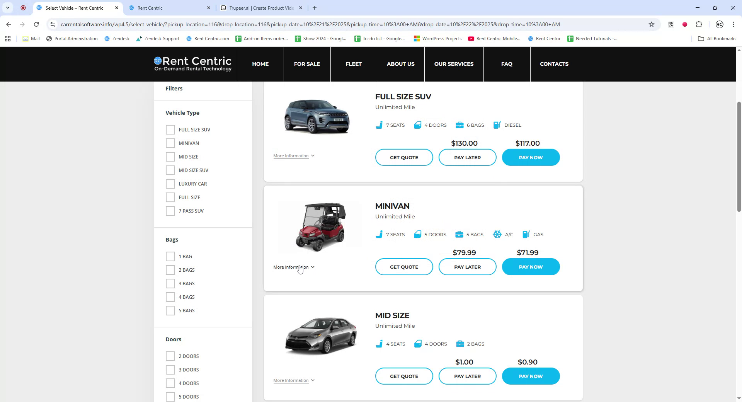Open a new browser tab

[315, 8]
